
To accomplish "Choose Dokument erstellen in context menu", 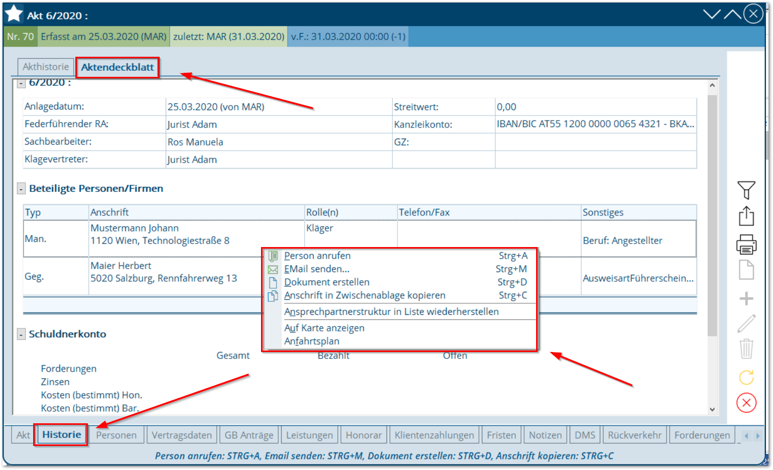I will [400, 282].
